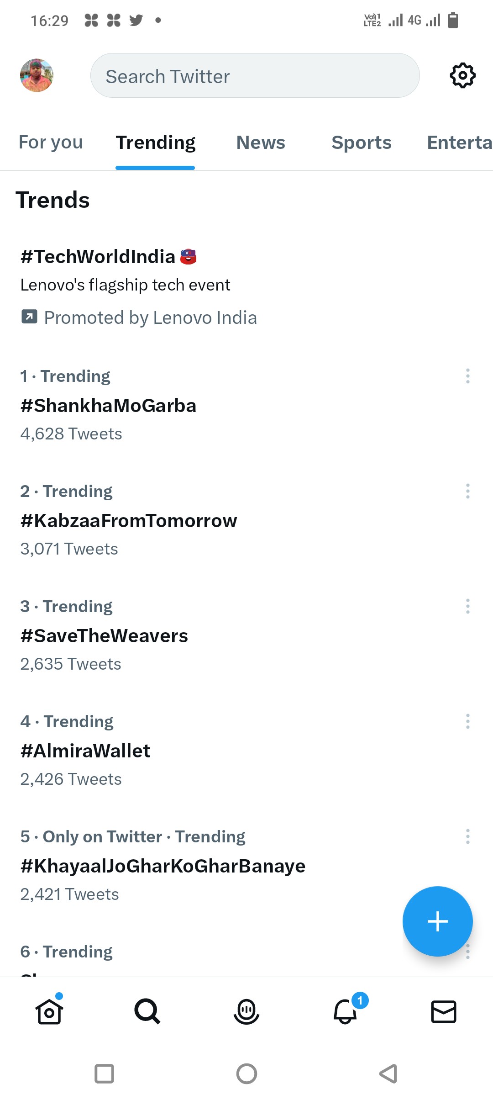Switch to the For you tab

coord(51,143)
